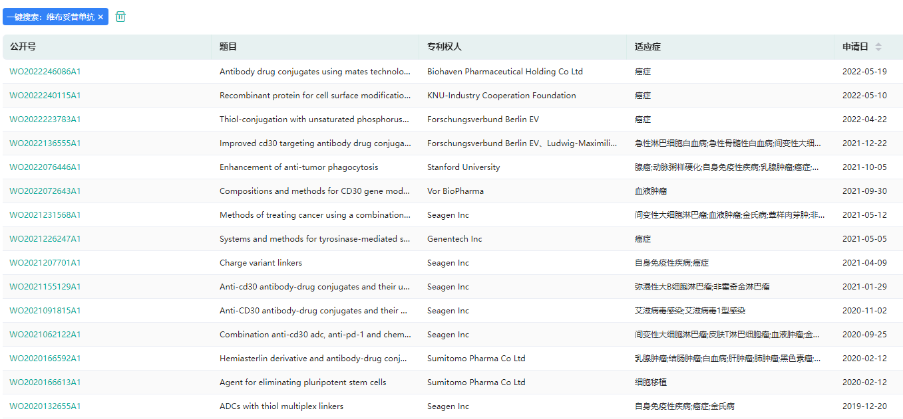This screenshot has width=903, height=419.
Task: Open patent WO2021091815A1
Action: 45,311
